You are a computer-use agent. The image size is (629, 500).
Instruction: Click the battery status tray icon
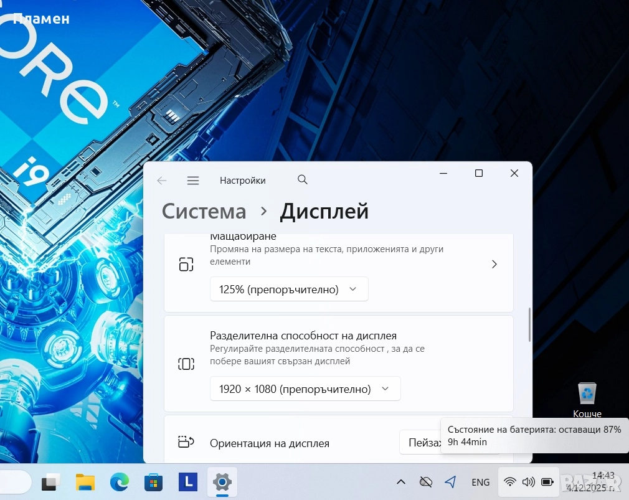[x=547, y=482]
